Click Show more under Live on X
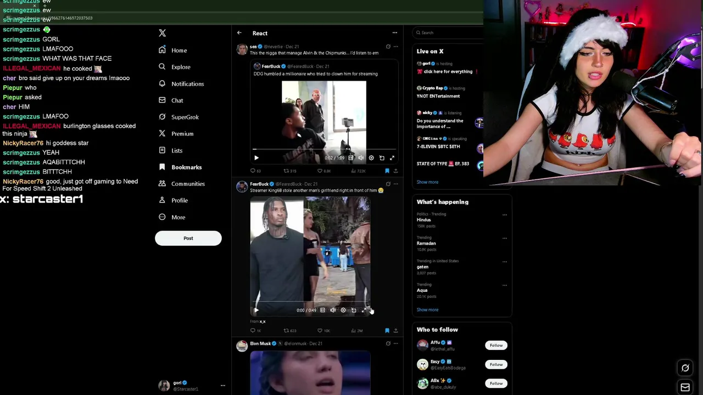 tap(427, 182)
